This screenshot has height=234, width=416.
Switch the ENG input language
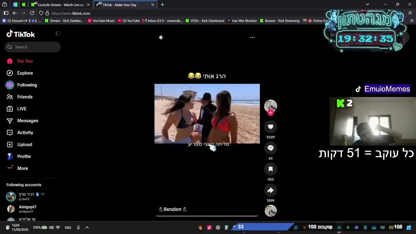(x=68, y=227)
